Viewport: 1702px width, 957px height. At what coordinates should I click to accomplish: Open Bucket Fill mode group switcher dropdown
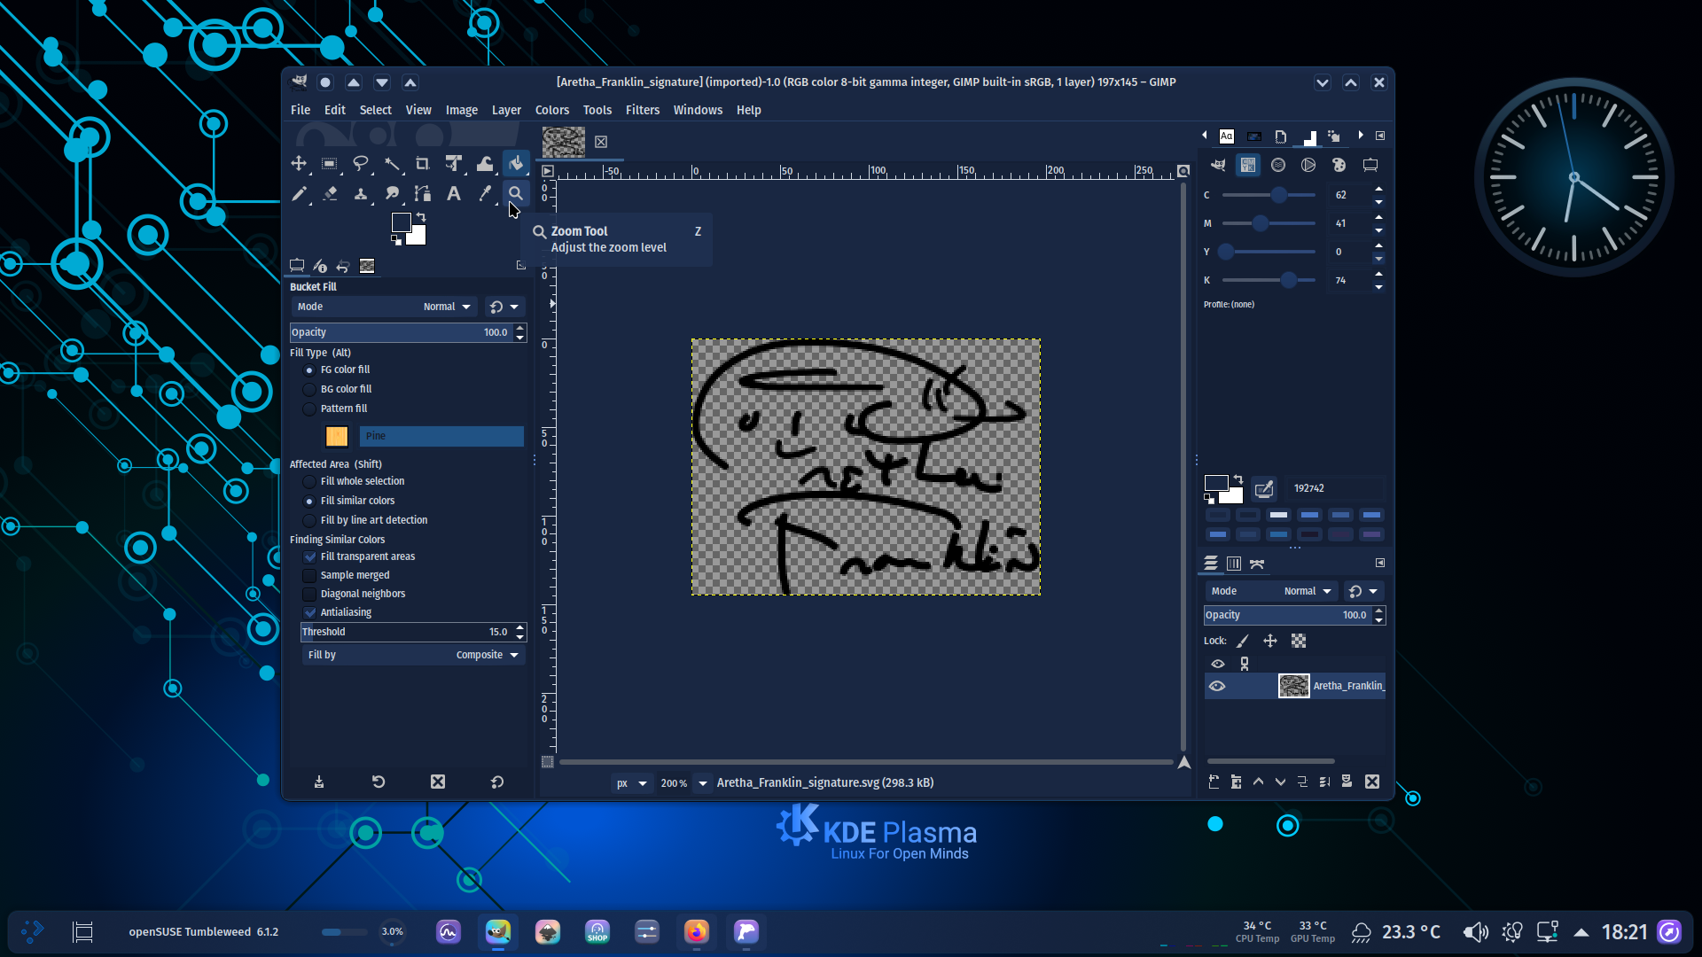pos(504,307)
